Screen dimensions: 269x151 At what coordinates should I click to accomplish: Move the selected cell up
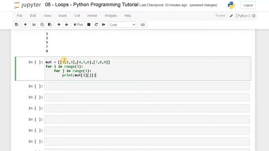pos(59,25)
